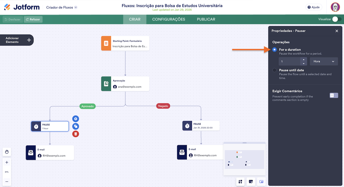Click the Refazer button
The image size is (344, 187).
point(33,19)
